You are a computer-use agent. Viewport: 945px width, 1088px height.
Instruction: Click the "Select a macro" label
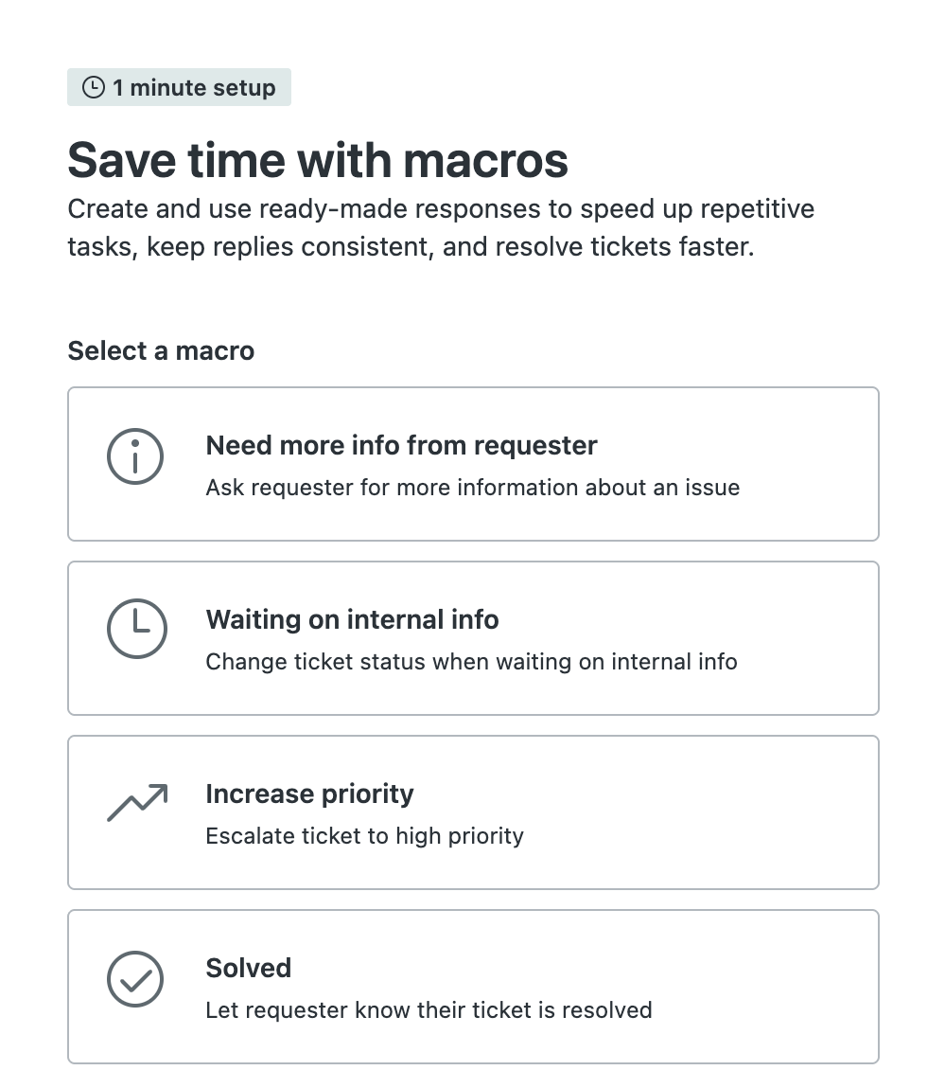point(161,350)
